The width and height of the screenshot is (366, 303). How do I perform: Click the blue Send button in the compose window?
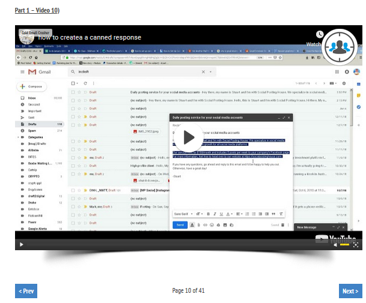pos(180,225)
